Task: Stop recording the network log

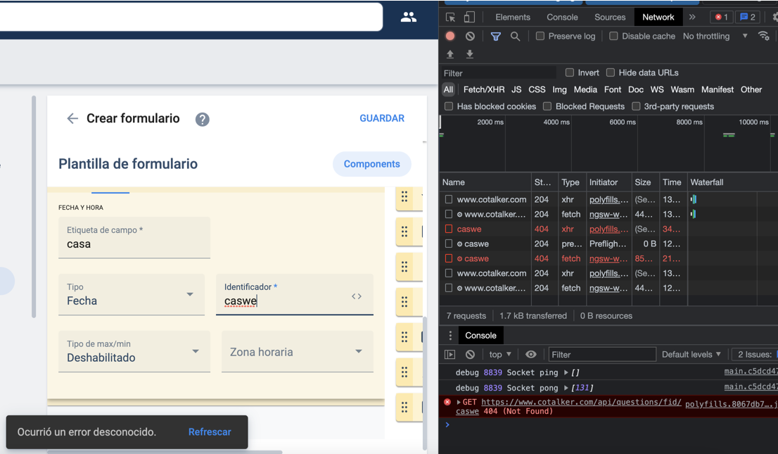Action: click(450, 36)
